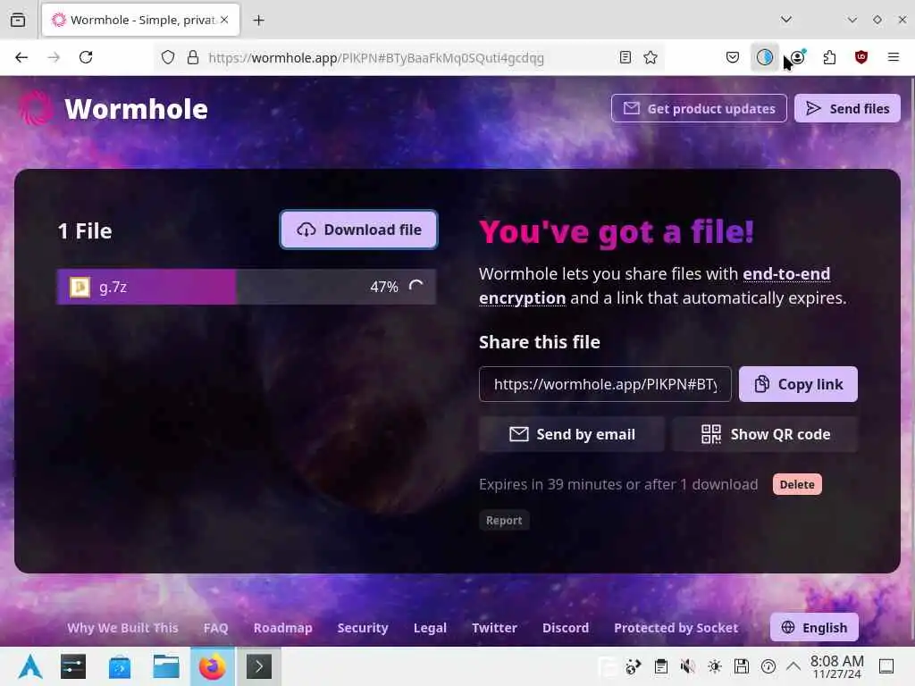Click Download file button
915x686 pixels.
coord(359,230)
